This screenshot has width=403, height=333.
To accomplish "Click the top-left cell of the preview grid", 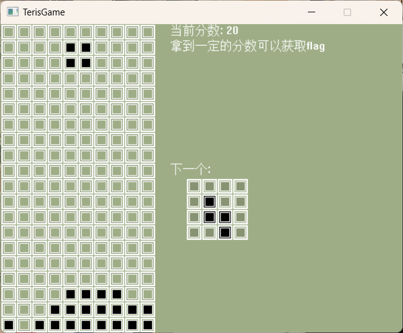I will pyautogui.click(x=194, y=186).
